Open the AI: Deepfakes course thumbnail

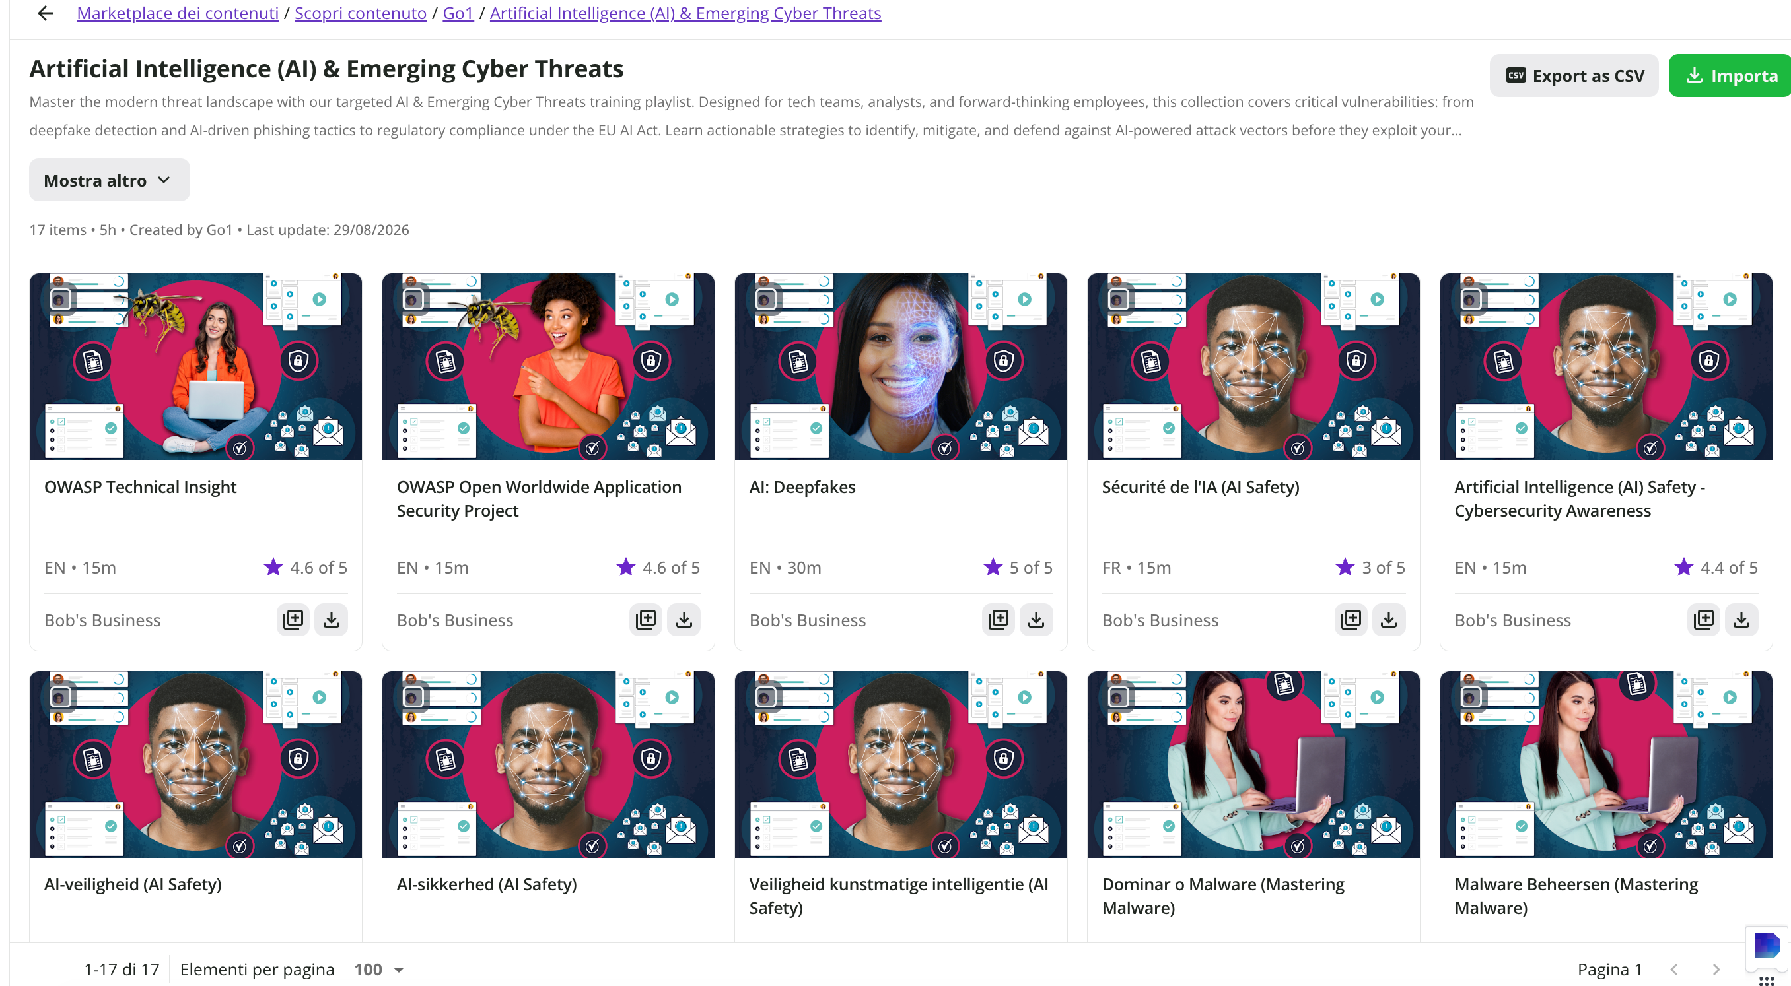point(900,366)
